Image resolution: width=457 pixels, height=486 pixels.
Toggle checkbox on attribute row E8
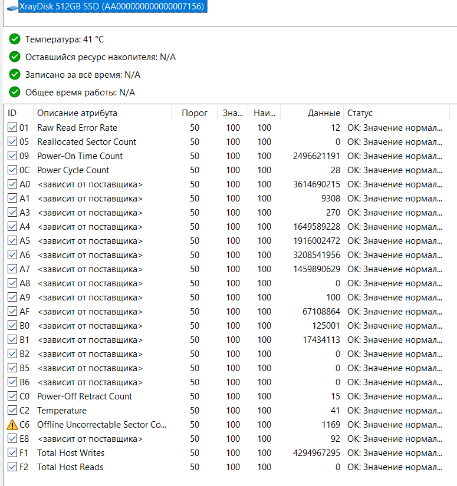pyautogui.click(x=12, y=438)
